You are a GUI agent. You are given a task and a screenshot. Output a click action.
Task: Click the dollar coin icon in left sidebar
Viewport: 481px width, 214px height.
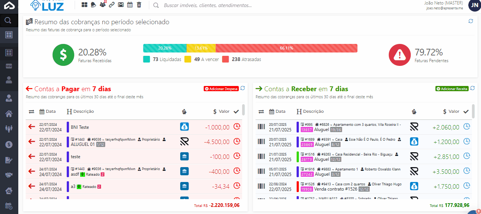9,144
